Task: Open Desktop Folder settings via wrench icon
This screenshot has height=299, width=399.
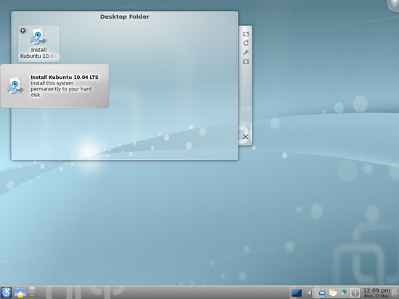Action: click(x=245, y=52)
